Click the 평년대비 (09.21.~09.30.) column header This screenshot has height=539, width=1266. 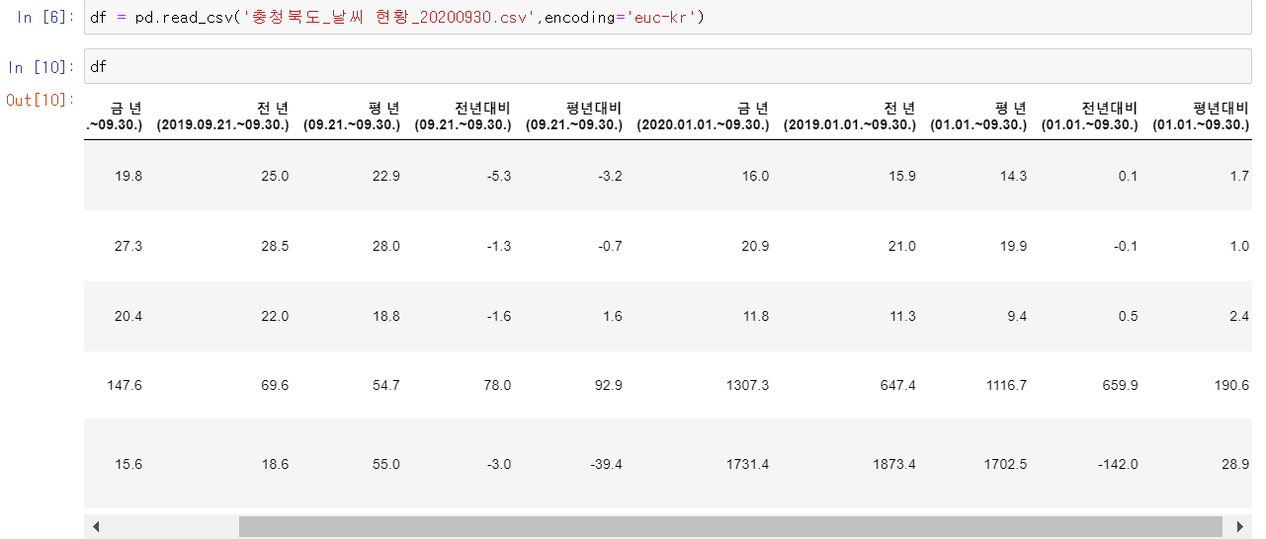pyautogui.click(x=573, y=116)
